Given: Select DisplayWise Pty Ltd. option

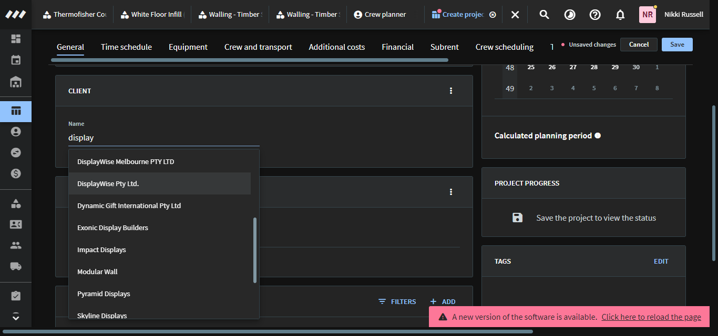Looking at the screenshot, I should [x=160, y=183].
